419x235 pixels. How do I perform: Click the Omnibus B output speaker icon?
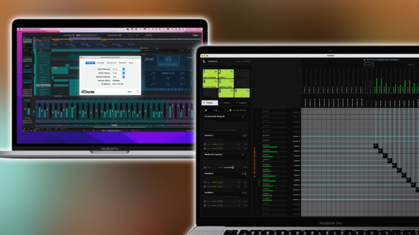205,186
